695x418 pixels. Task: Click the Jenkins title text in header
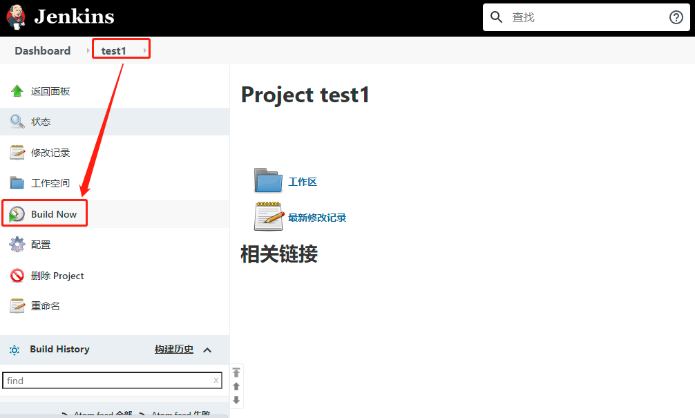coord(74,17)
